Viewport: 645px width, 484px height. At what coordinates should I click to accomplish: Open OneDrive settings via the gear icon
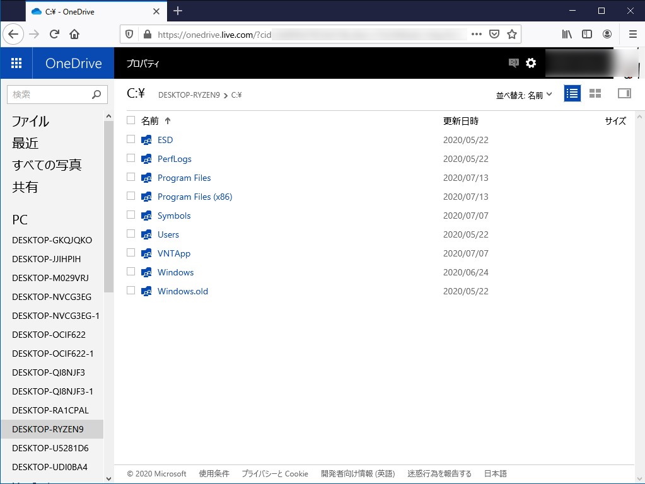pyautogui.click(x=531, y=63)
